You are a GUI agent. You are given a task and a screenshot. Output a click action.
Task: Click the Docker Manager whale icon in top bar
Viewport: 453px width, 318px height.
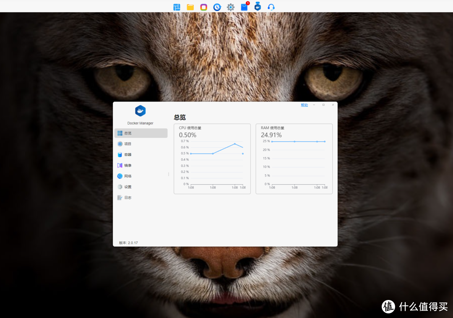(258, 7)
